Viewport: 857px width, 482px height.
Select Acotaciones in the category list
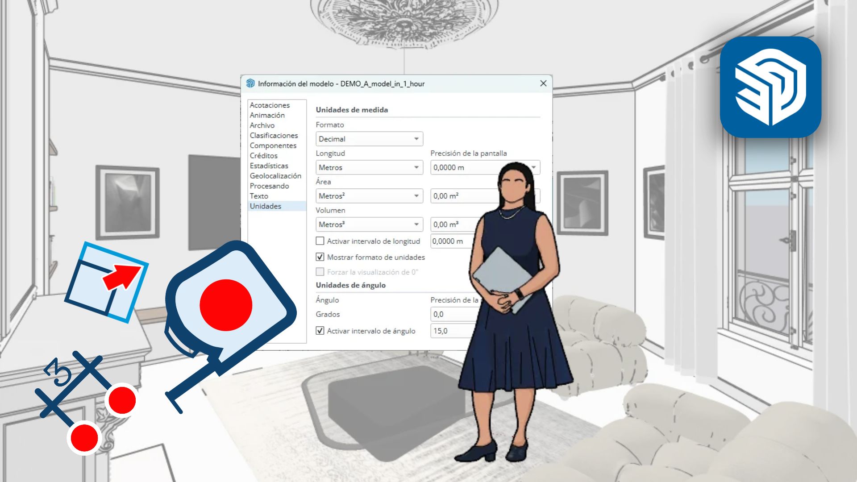270,105
